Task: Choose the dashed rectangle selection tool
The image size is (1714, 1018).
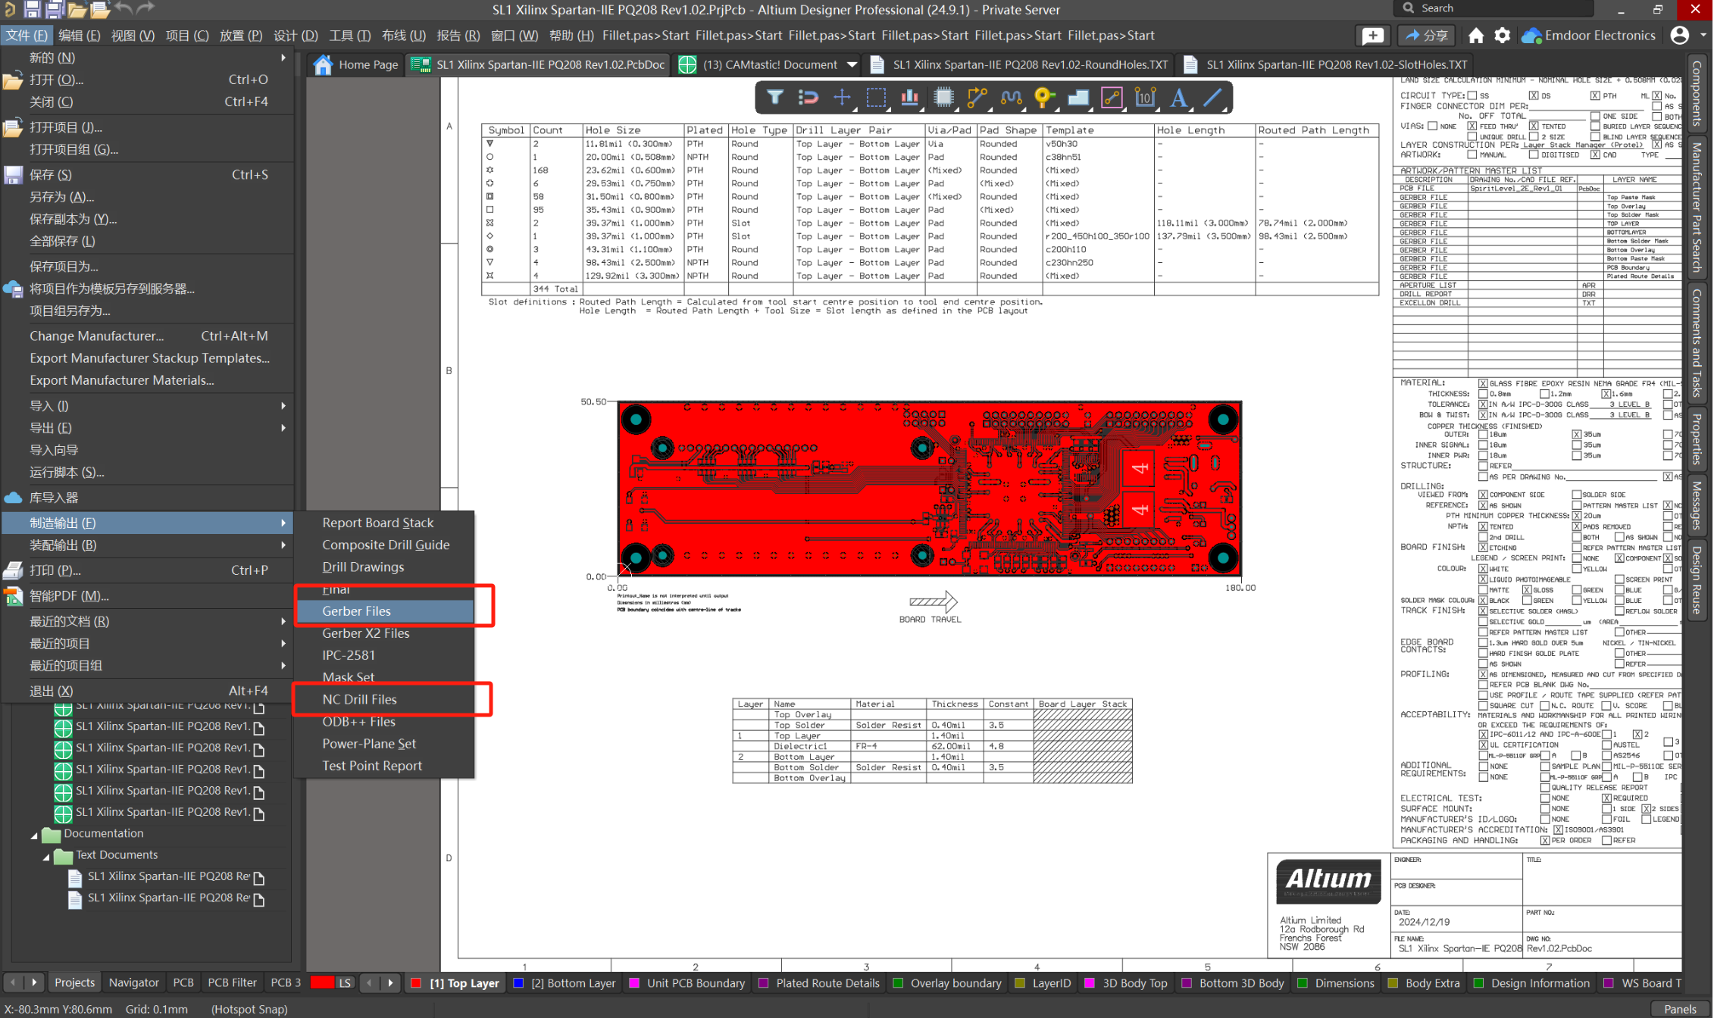Action: click(x=876, y=98)
